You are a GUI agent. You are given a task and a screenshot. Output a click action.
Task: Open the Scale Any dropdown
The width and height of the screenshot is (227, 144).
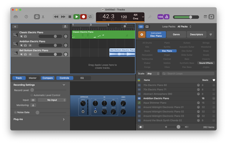tap(153, 73)
